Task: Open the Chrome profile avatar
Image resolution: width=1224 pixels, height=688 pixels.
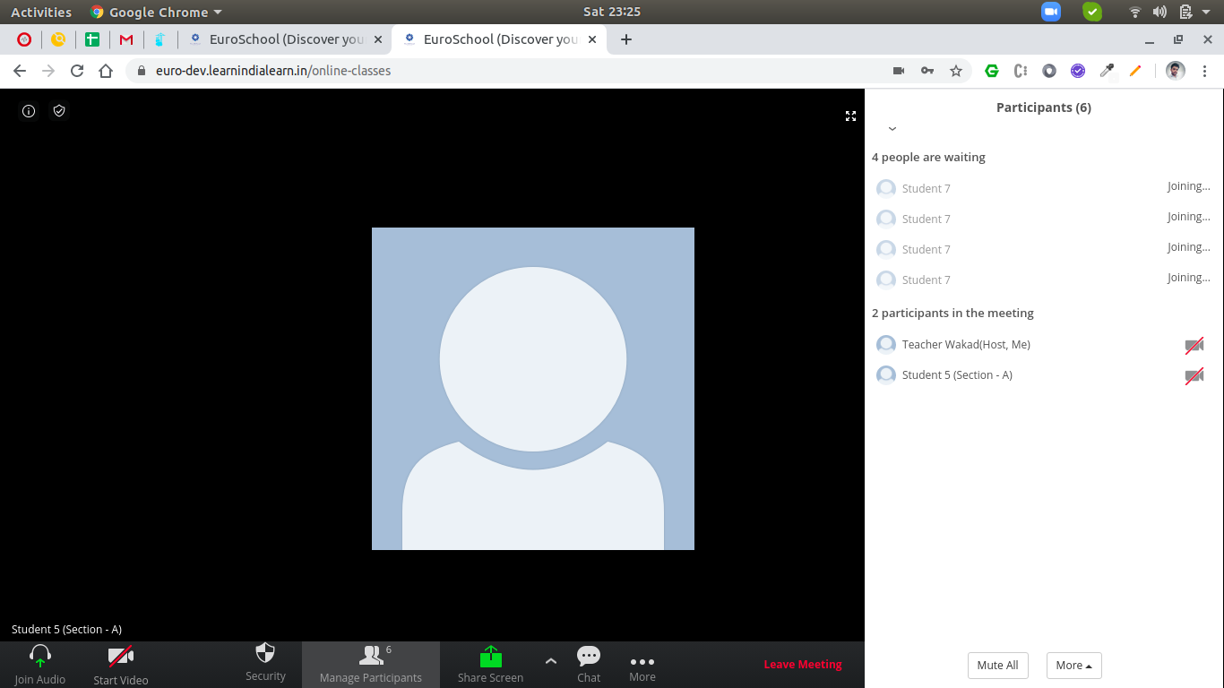Action: (1176, 71)
